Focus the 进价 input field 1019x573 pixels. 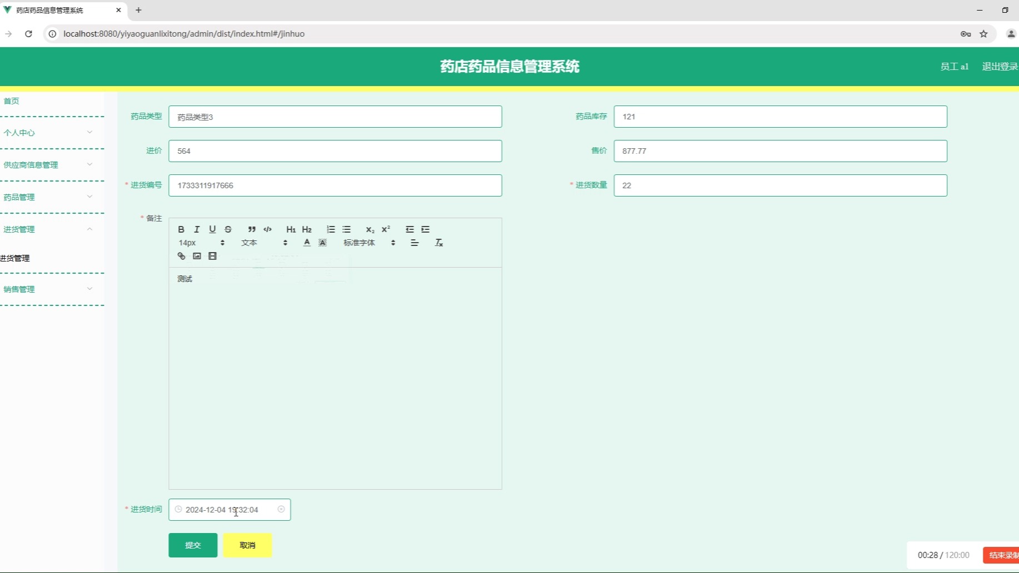335,151
